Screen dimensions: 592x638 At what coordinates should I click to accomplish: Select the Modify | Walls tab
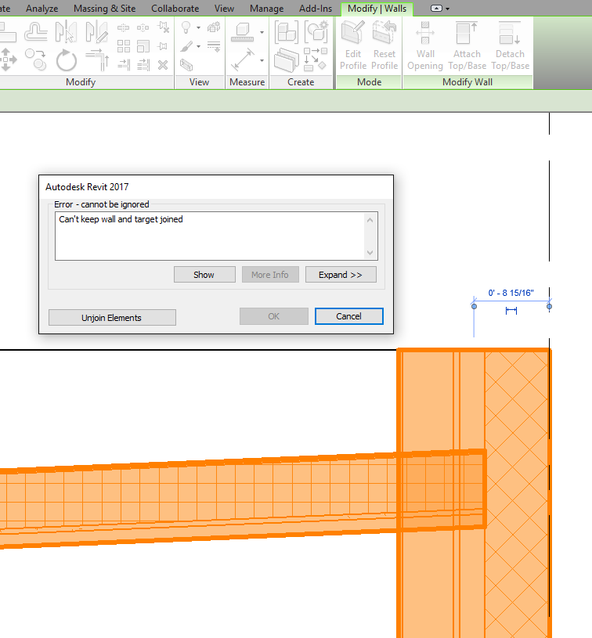(x=377, y=9)
